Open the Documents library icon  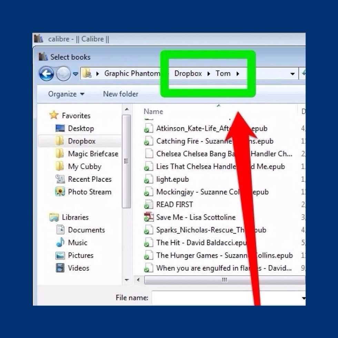tap(60, 230)
